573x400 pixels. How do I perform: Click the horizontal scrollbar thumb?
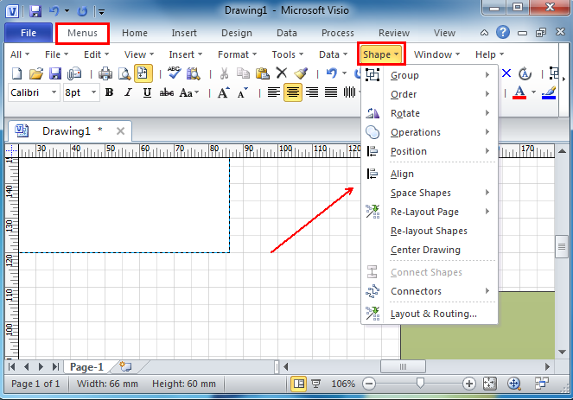(403, 366)
